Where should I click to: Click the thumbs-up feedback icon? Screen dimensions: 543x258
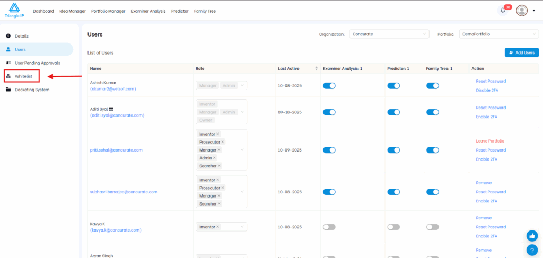click(532, 236)
